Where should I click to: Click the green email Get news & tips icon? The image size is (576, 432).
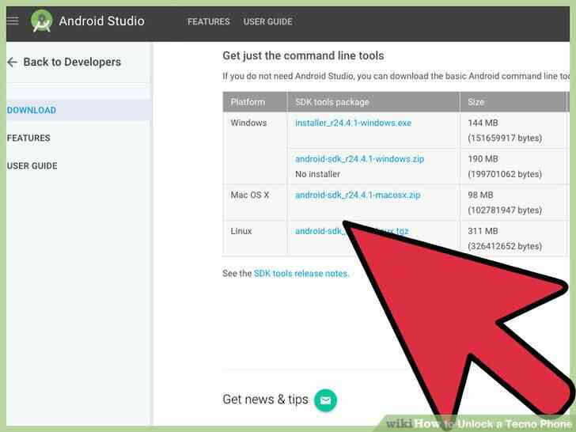click(325, 400)
